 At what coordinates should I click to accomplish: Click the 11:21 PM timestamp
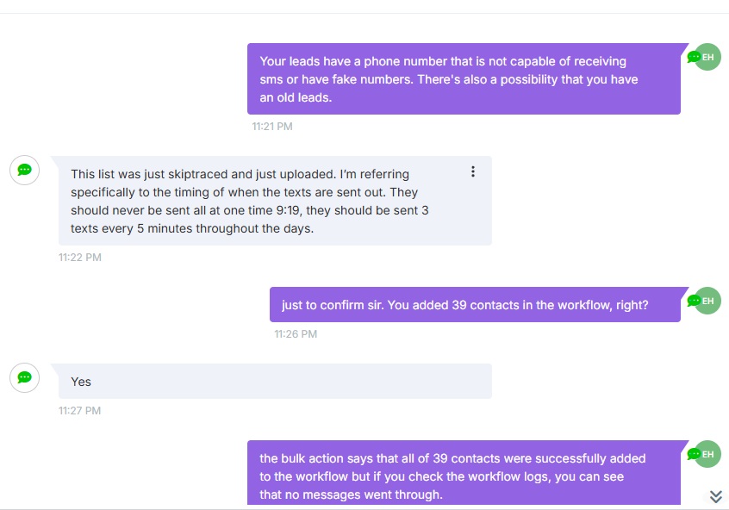pos(272,127)
